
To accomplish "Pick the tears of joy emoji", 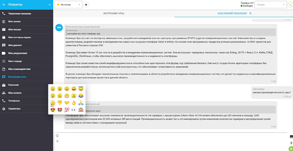I will click(81, 96).
